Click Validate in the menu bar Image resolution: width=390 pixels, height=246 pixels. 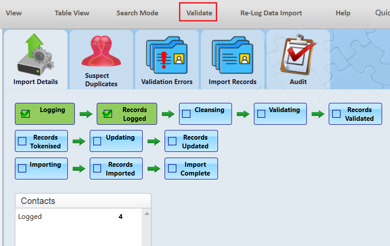[199, 13]
